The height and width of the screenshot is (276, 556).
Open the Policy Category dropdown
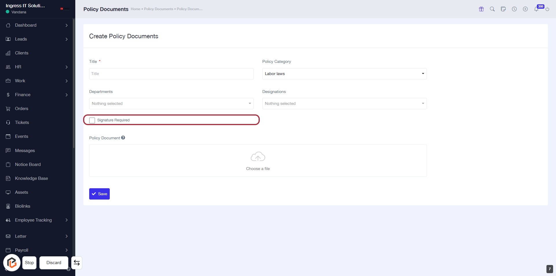[x=344, y=74]
